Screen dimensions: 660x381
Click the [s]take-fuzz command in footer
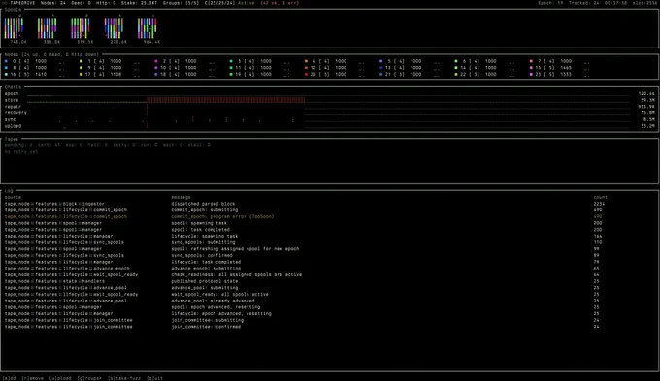(x=124, y=378)
